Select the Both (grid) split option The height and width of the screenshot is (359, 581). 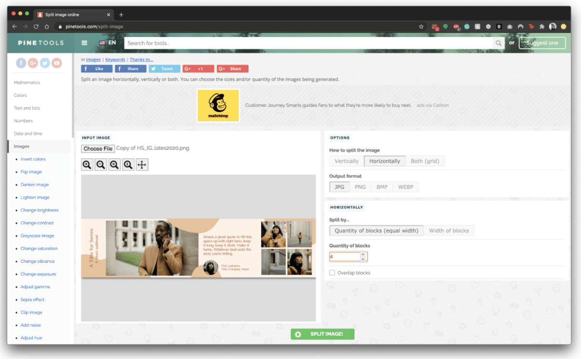click(x=425, y=161)
